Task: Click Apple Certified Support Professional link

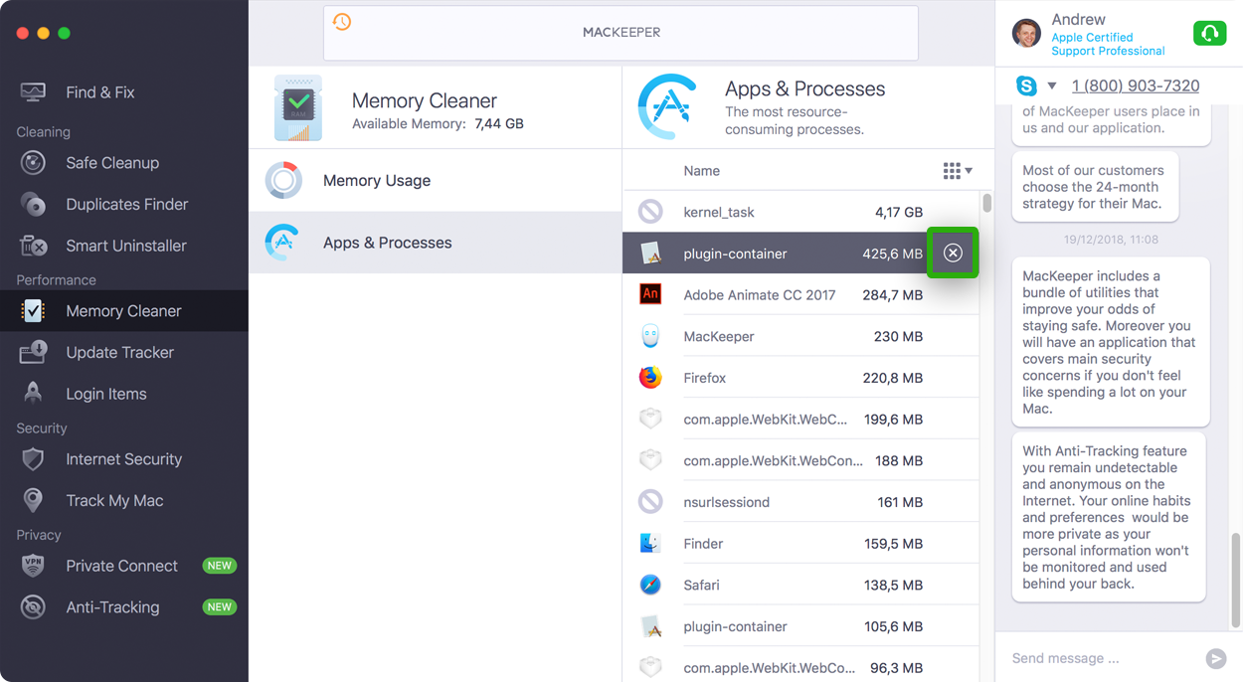Action: pyautogui.click(x=1108, y=44)
